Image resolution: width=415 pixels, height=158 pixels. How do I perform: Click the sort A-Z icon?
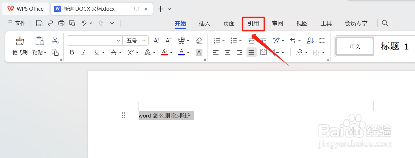[x=310, y=41]
